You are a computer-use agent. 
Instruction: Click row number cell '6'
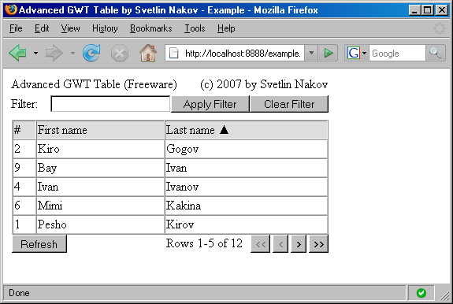[24, 206]
